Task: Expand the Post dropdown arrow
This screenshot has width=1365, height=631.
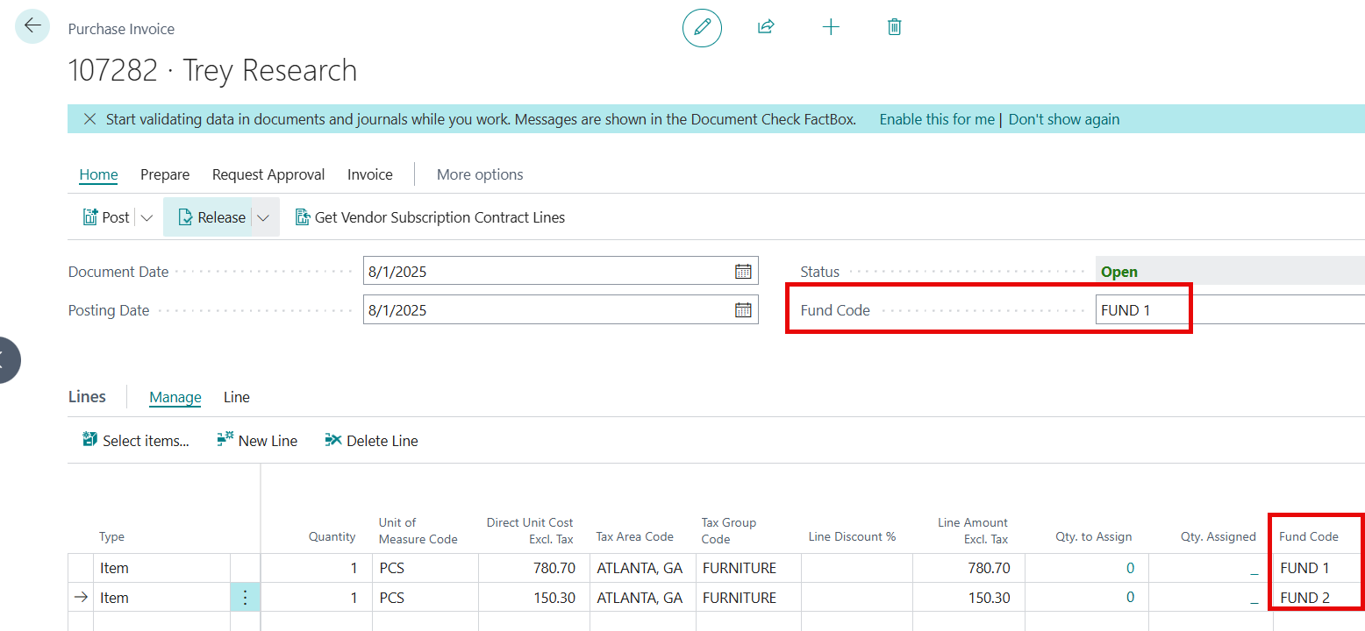Action: click(x=147, y=218)
